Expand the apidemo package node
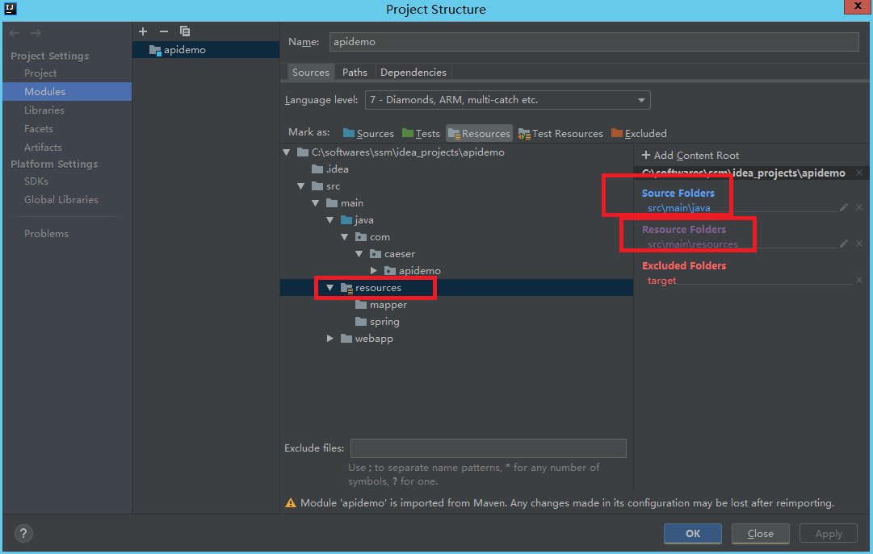This screenshot has height=554, width=873. tap(374, 271)
